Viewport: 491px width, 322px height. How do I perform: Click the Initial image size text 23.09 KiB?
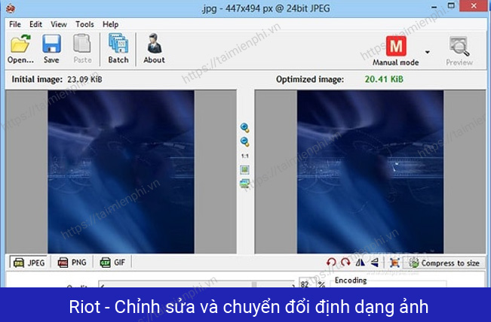pyautogui.click(x=84, y=79)
